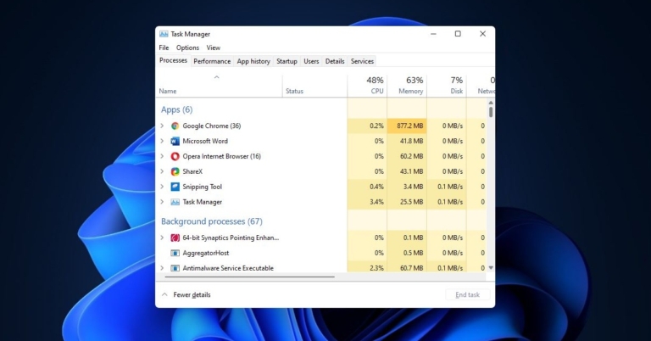Click the Opera Internet Browser icon
Screen dimensions: 651x341
(x=175, y=156)
